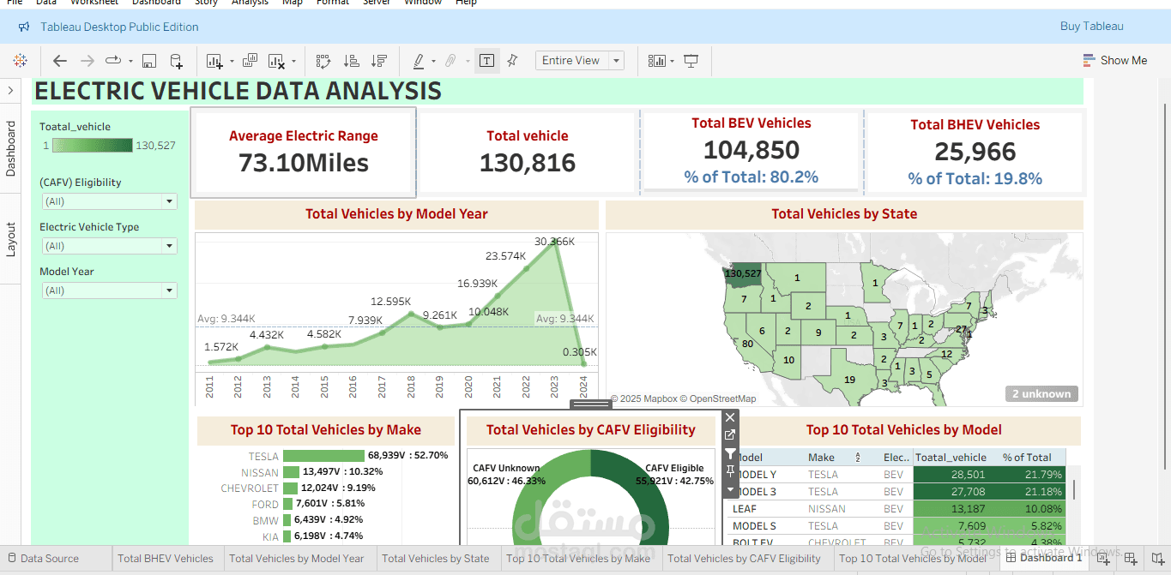Open the Total Vehicles by State tab
The image size is (1171, 575).
[x=436, y=558]
